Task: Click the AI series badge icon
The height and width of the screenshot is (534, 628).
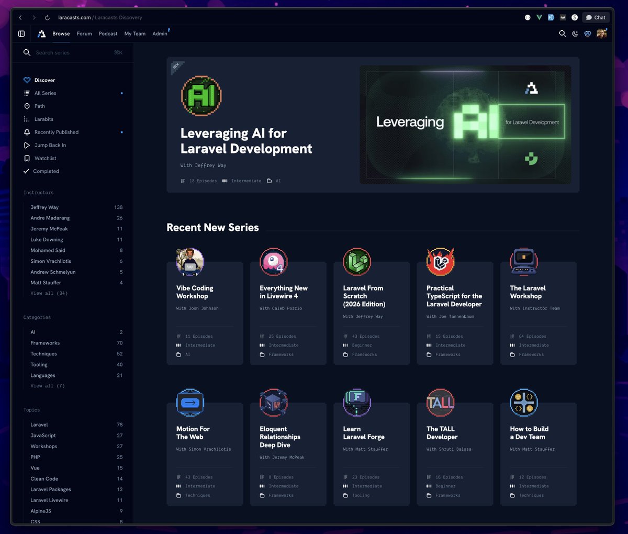Action: [x=201, y=96]
